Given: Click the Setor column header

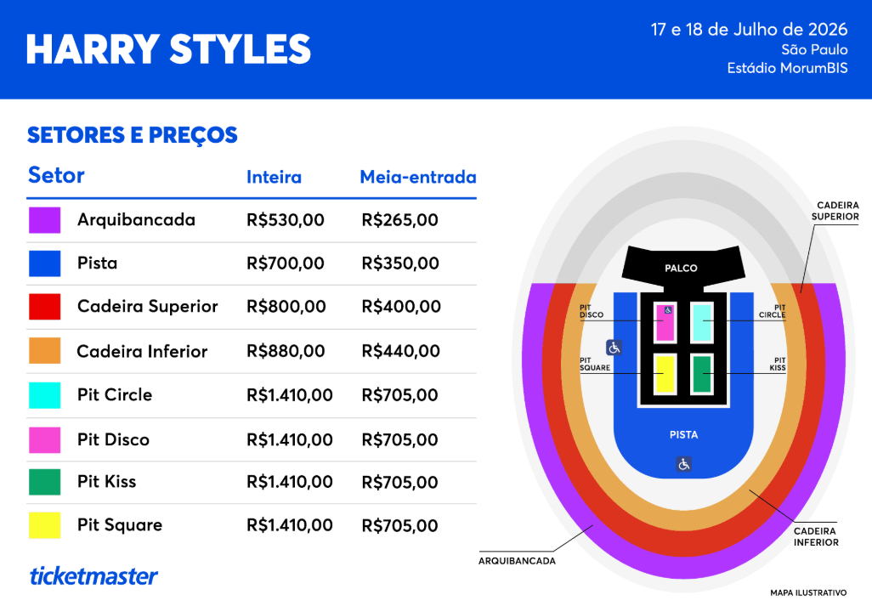Looking at the screenshot, I should point(56,176).
